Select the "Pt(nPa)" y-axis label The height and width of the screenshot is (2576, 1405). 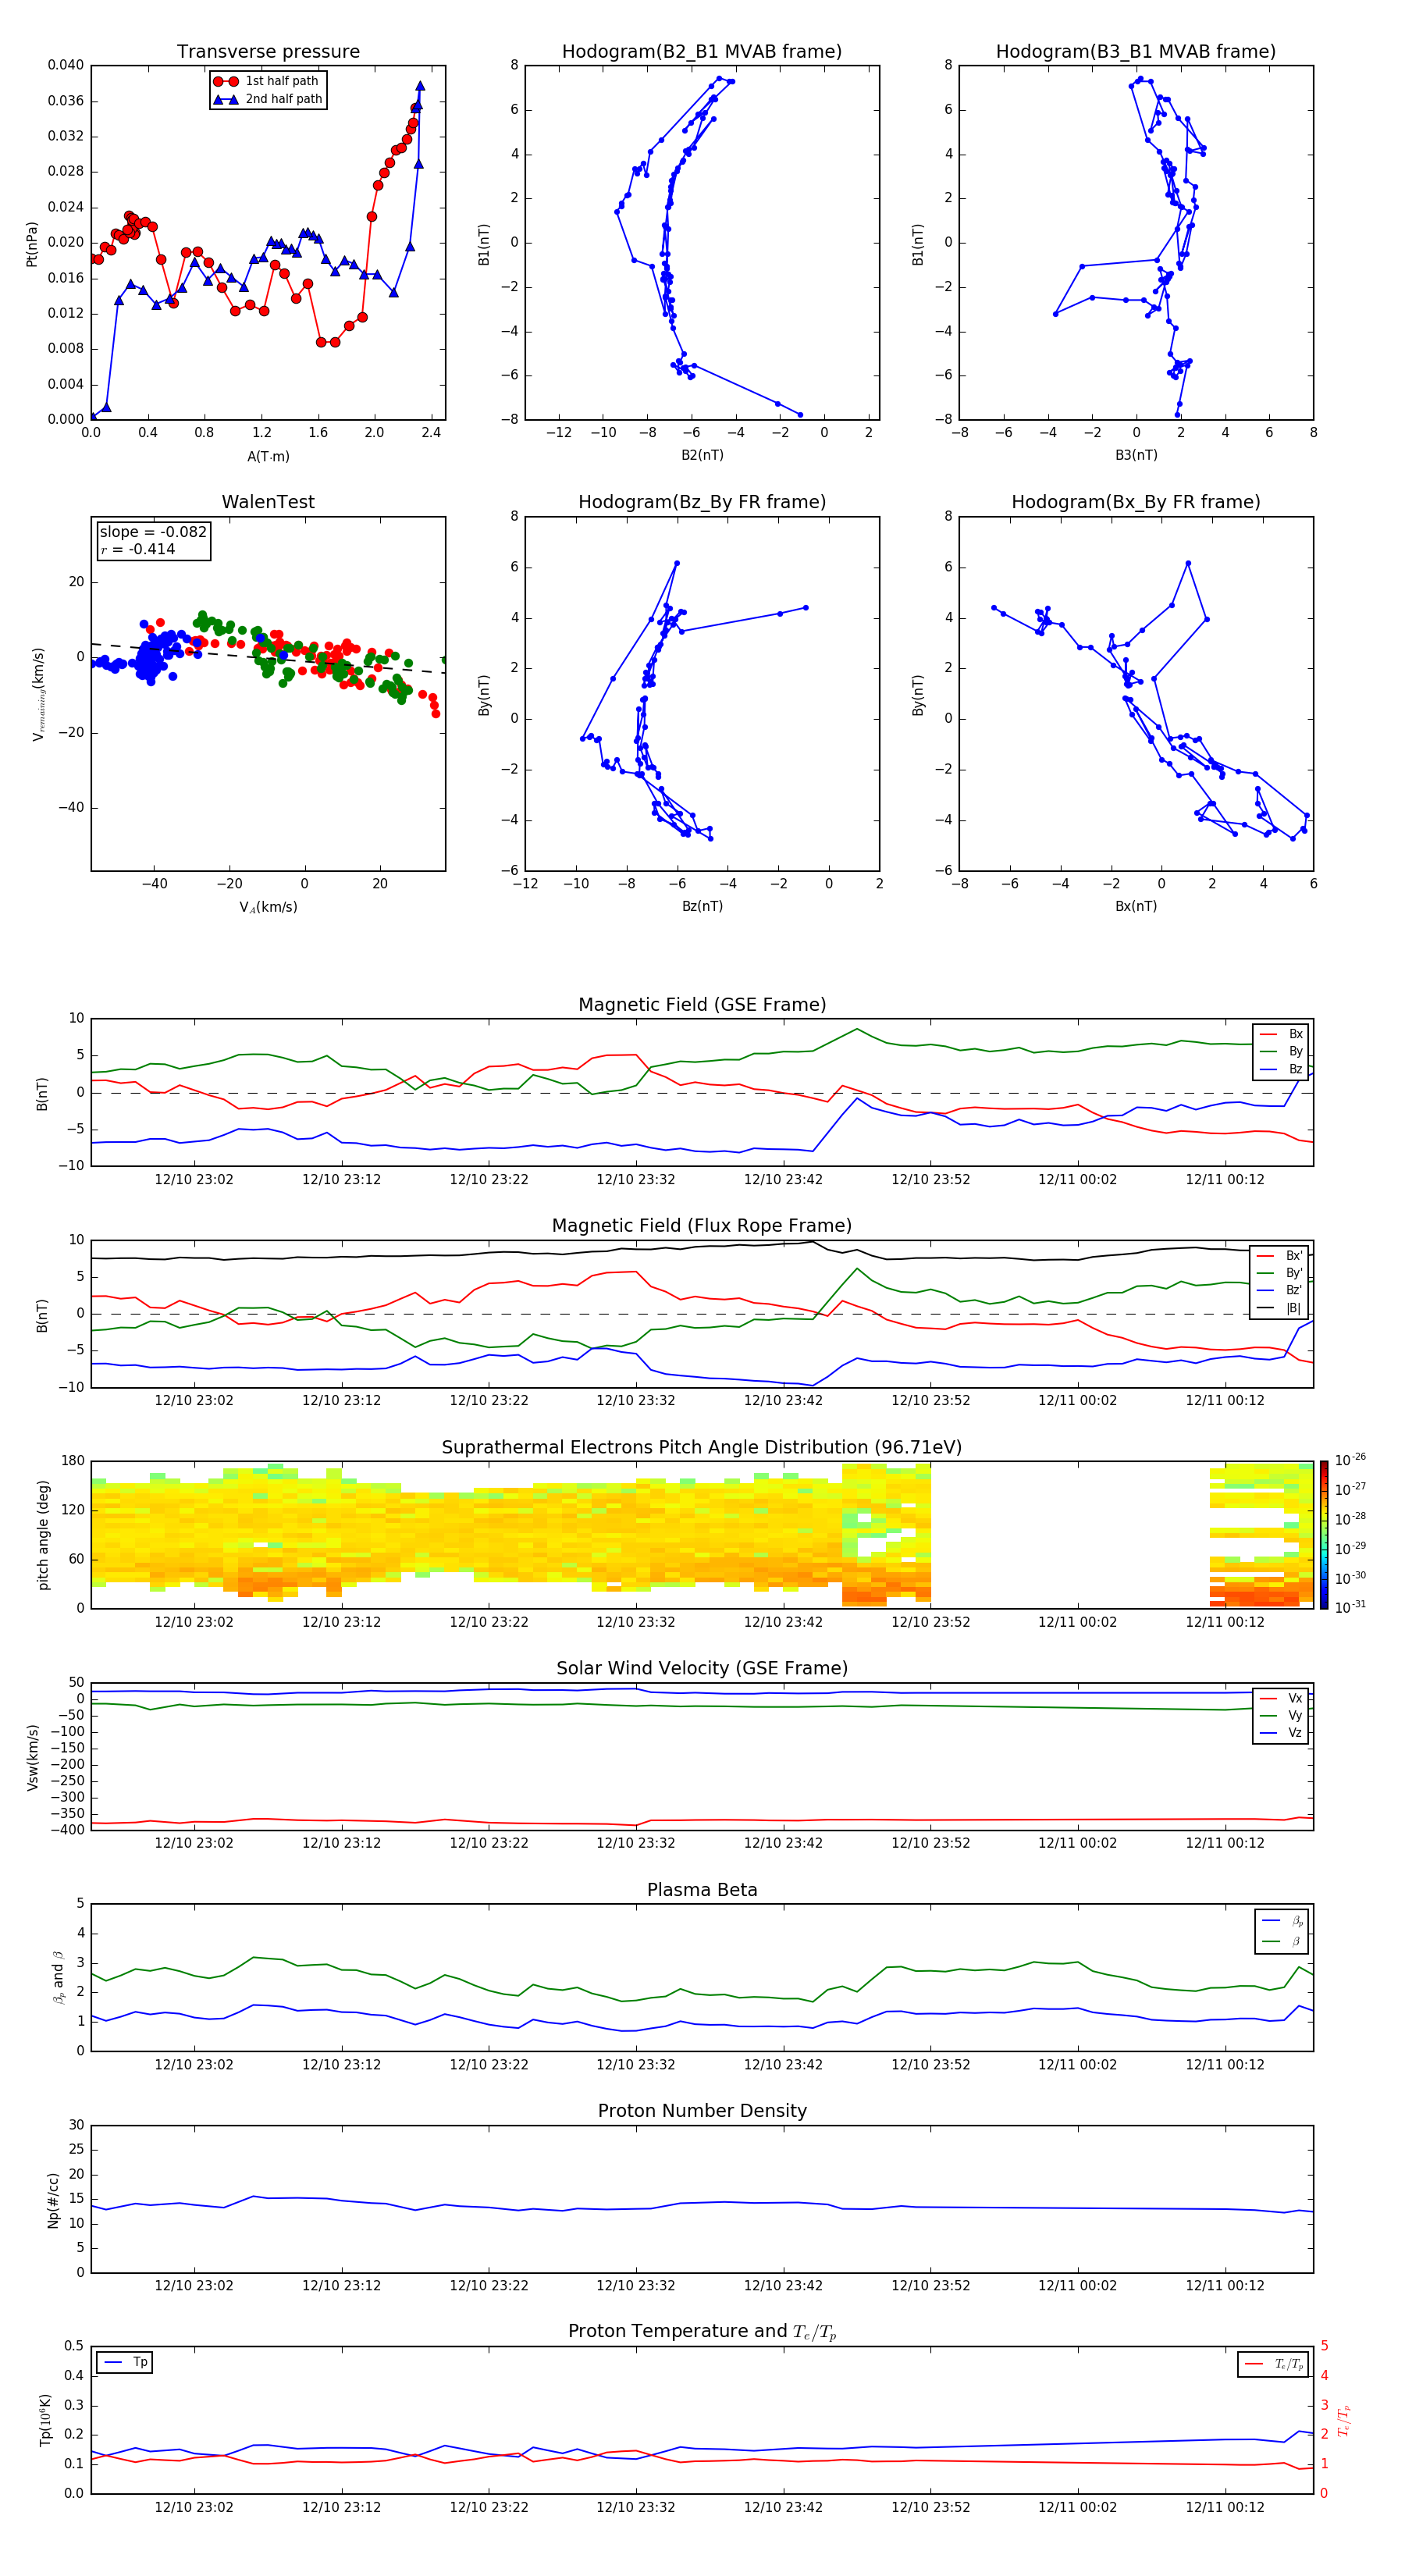31,244
